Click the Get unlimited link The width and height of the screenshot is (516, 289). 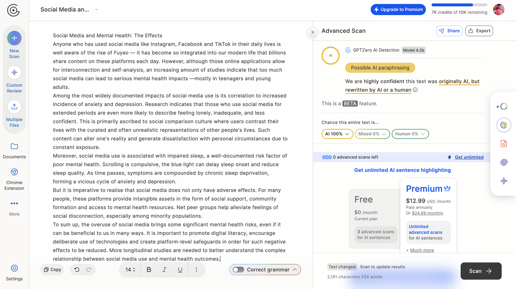tap(469, 157)
